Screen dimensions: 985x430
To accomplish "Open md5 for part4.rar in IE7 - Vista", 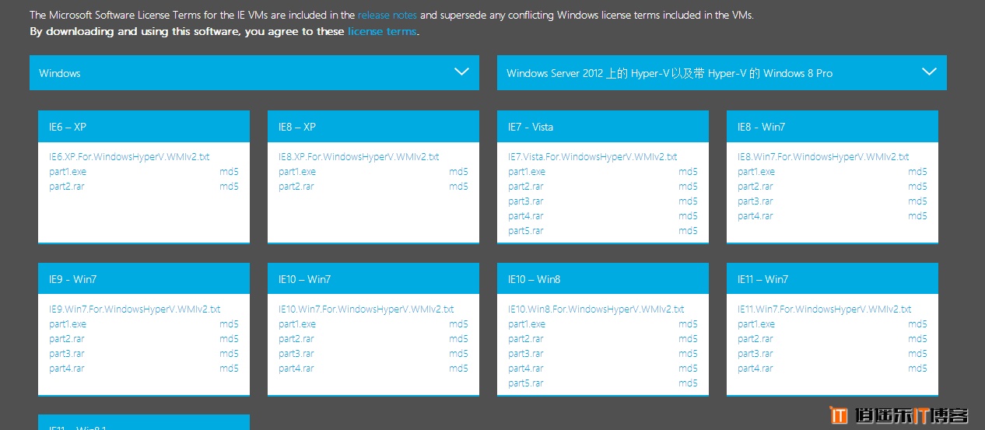I will (689, 216).
